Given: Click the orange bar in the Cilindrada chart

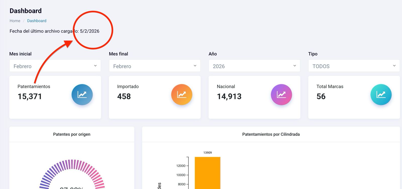Looking at the screenshot, I should point(208,173).
